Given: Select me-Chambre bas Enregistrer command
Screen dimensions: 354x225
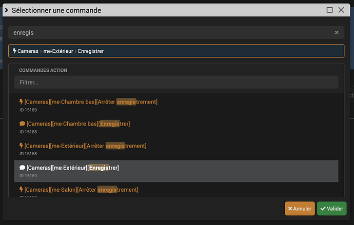Looking at the screenshot, I should (x=176, y=127).
